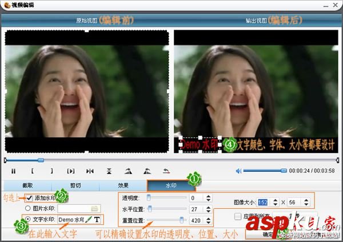The image size is (343, 242).
Task: Focus the text watermark input with Demo 水印
Action: 71,220
